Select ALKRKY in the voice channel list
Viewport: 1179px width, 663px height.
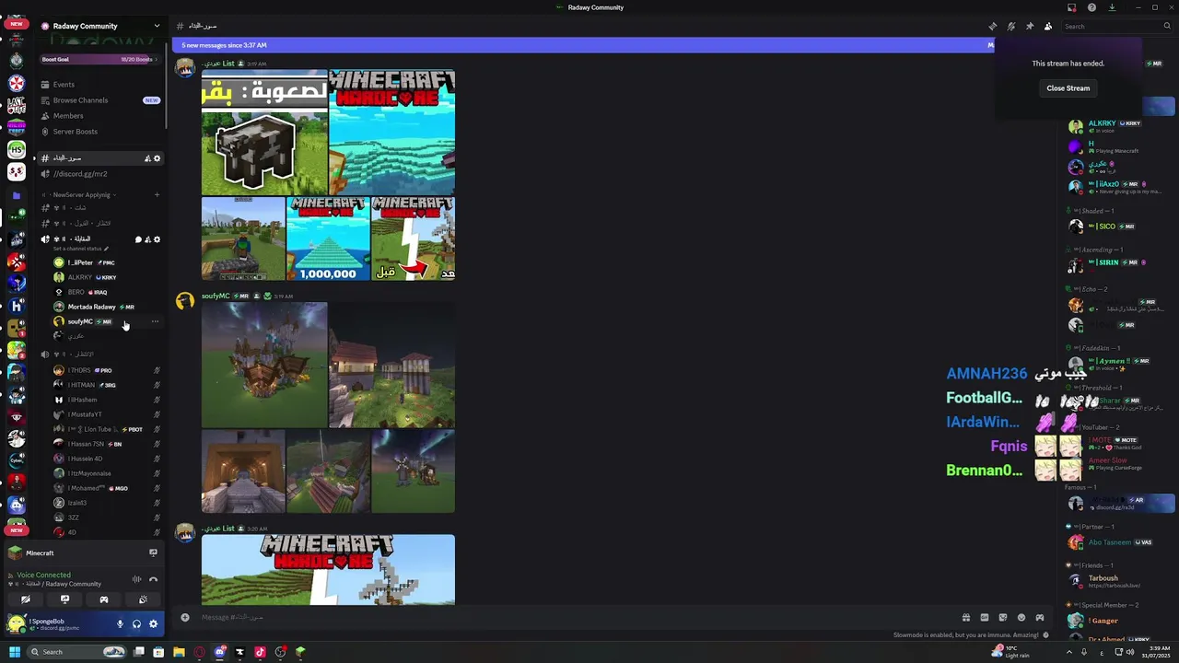(80, 277)
